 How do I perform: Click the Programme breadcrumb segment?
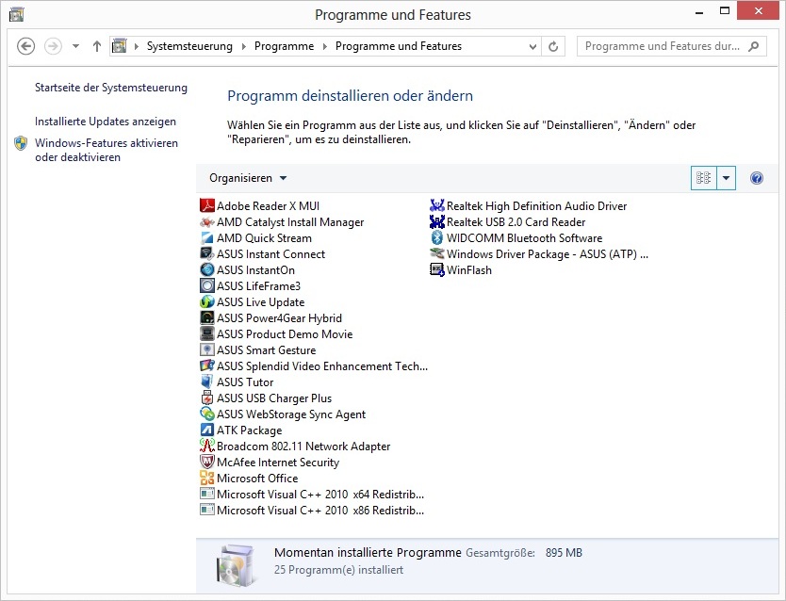click(285, 46)
